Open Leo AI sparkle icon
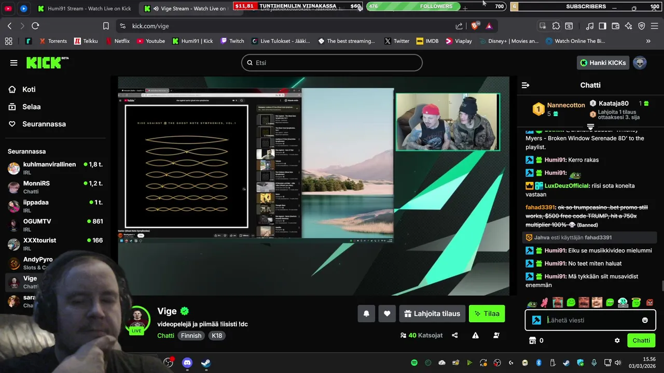 (x=629, y=26)
